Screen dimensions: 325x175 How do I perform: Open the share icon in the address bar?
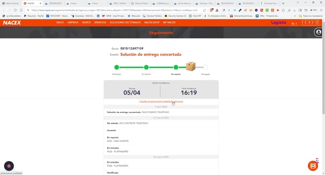tap(204, 10)
